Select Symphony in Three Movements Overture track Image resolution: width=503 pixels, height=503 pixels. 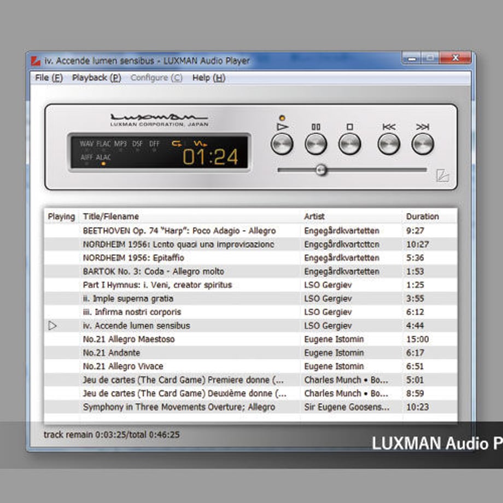pos(250,407)
